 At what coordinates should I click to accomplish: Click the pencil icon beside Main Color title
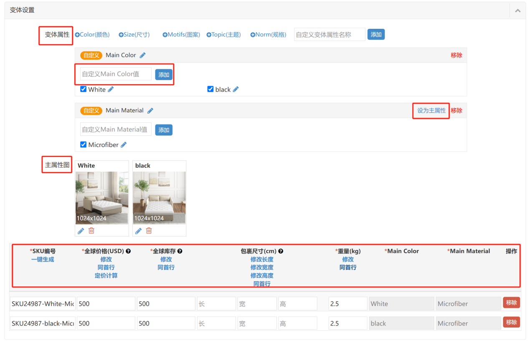(143, 55)
